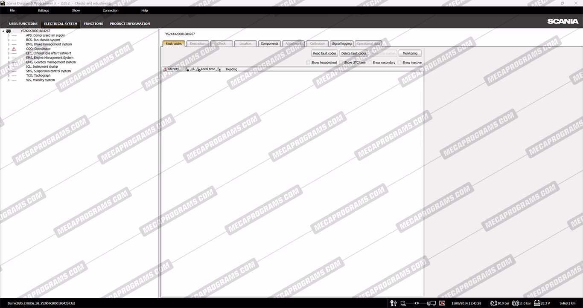
Task: Click the 28.3 V voltage value
Action: pyautogui.click(x=545, y=303)
